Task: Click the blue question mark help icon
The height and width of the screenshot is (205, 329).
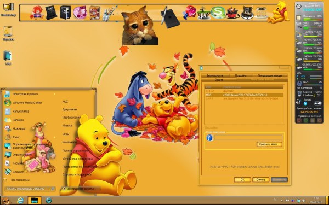Action: click(209, 138)
